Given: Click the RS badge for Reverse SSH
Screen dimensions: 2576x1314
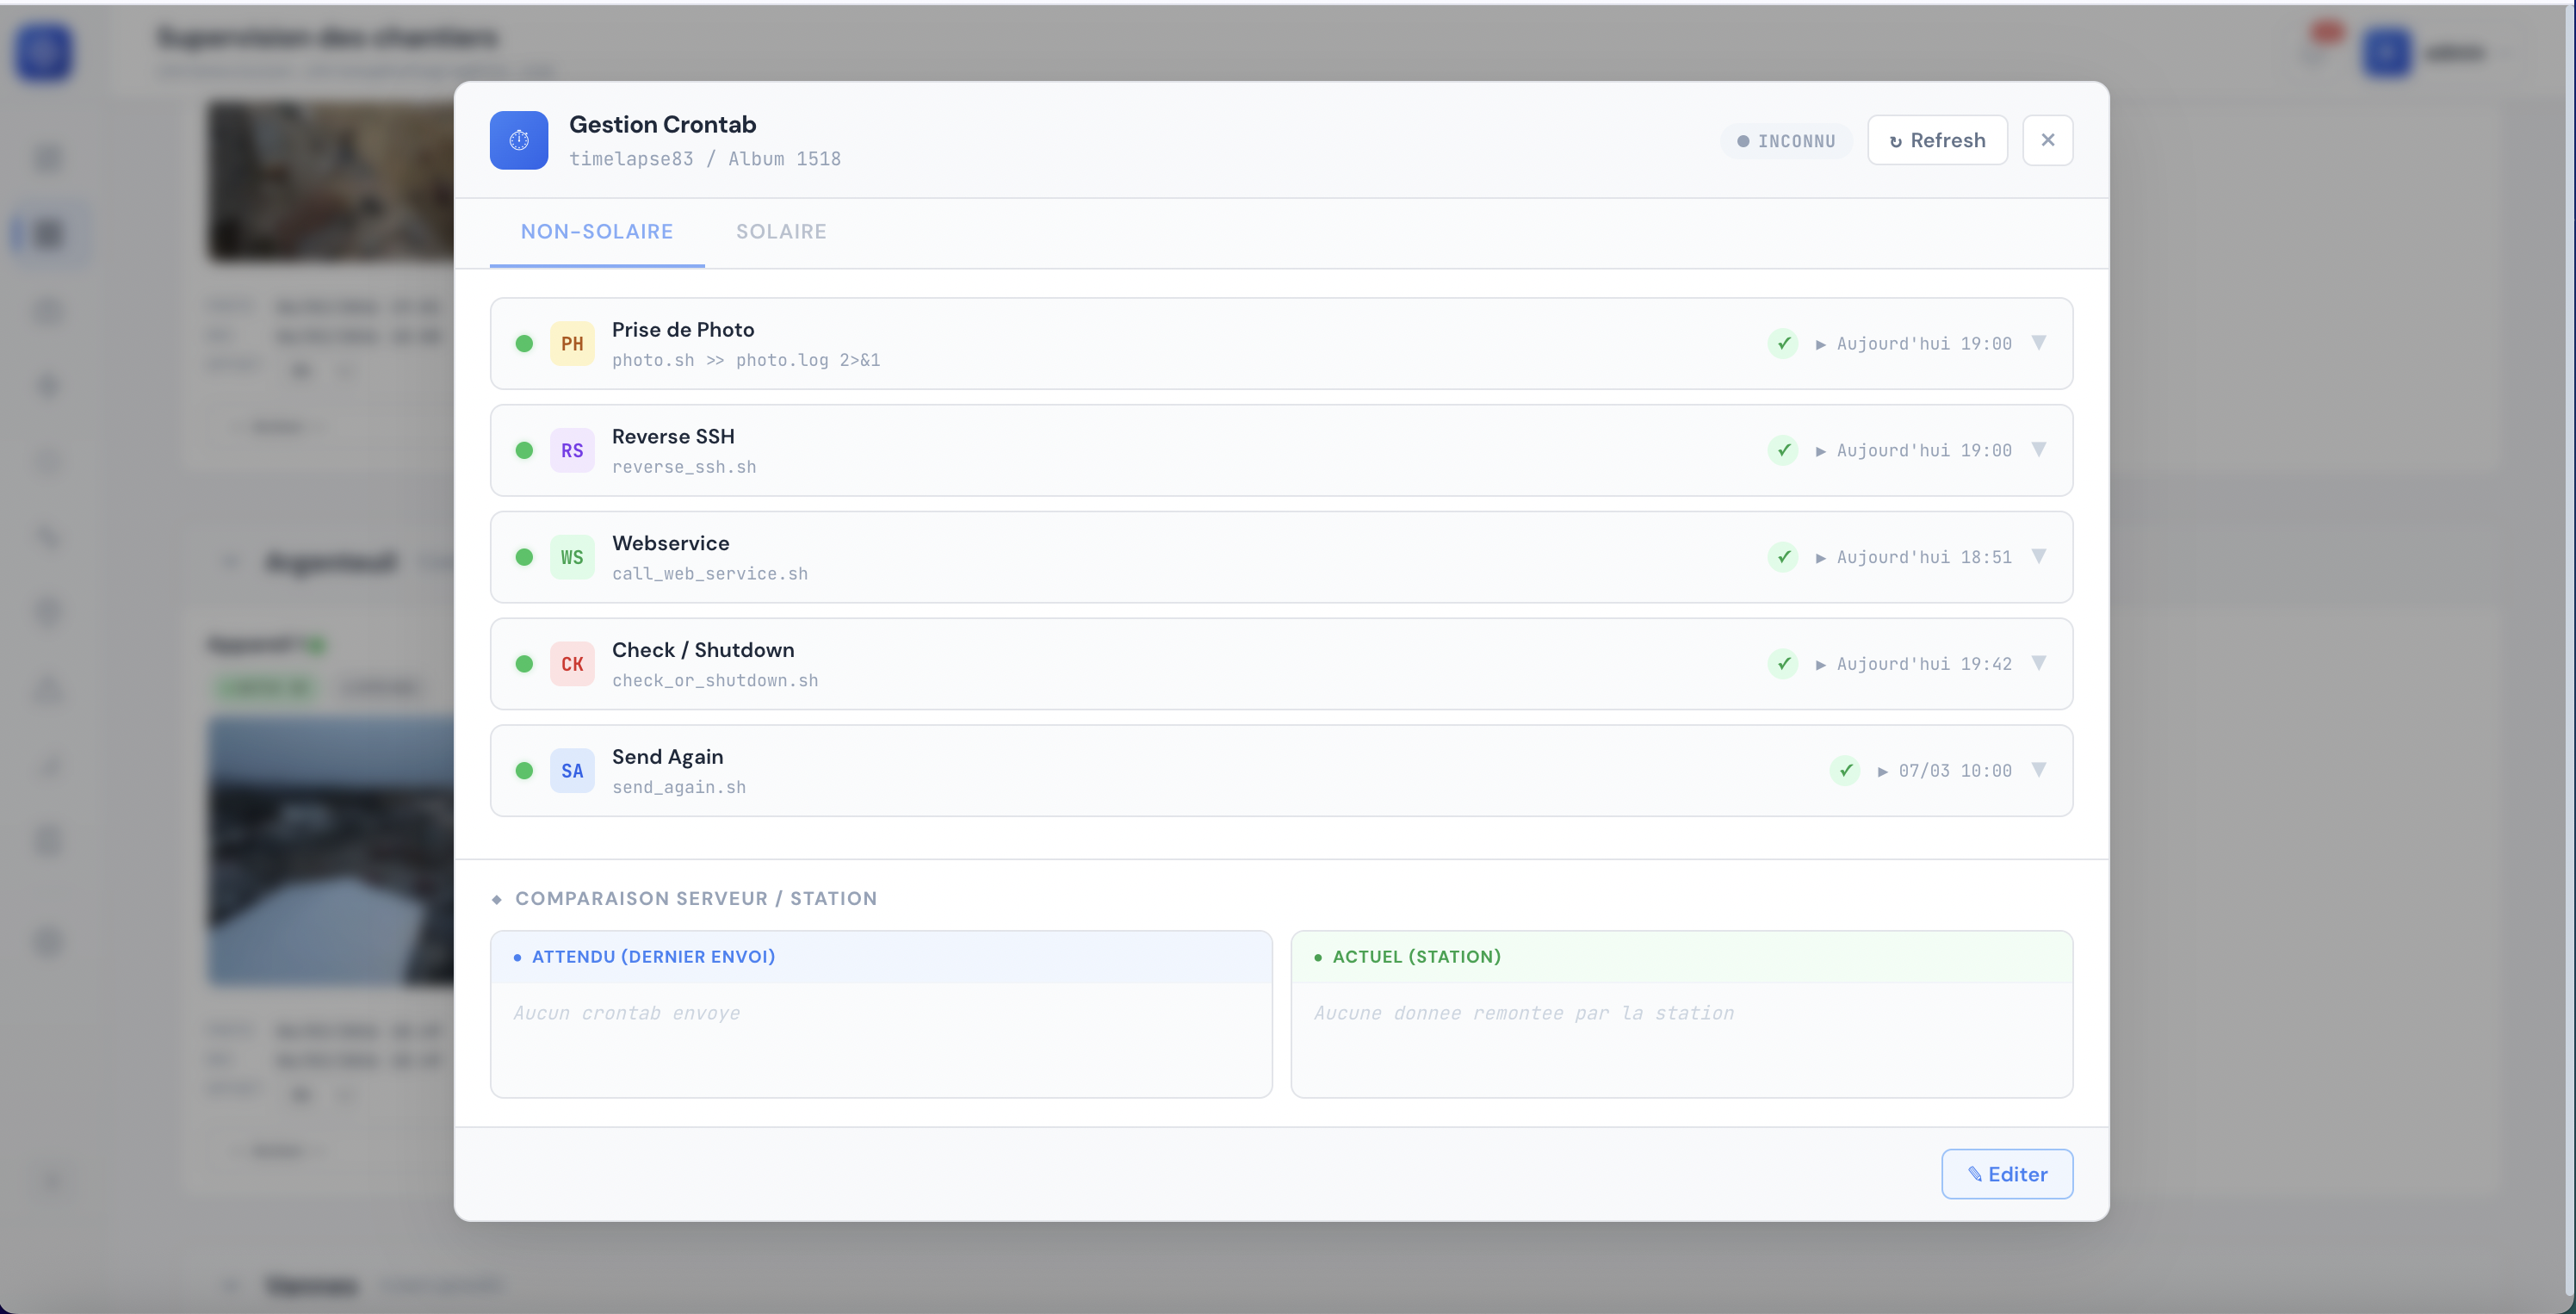Looking at the screenshot, I should (x=572, y=450).
